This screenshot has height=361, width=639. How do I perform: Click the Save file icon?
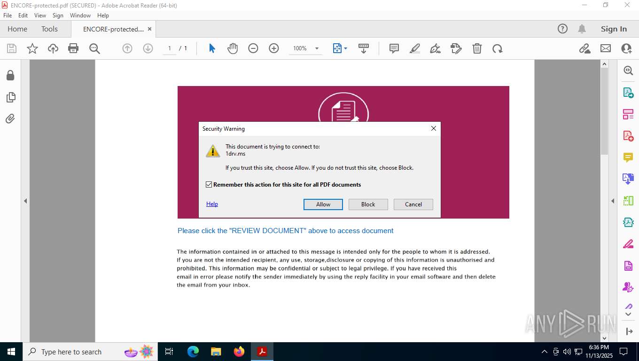[12, 48]
